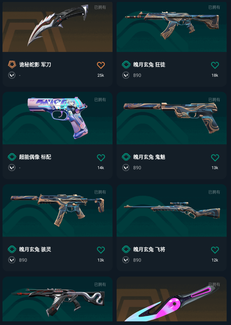The width and height of the screenshot is (231, 325).
Task: Toggle favorite heart on 魄月玄兔 狂徒
Action: click(x=215, y=65)
